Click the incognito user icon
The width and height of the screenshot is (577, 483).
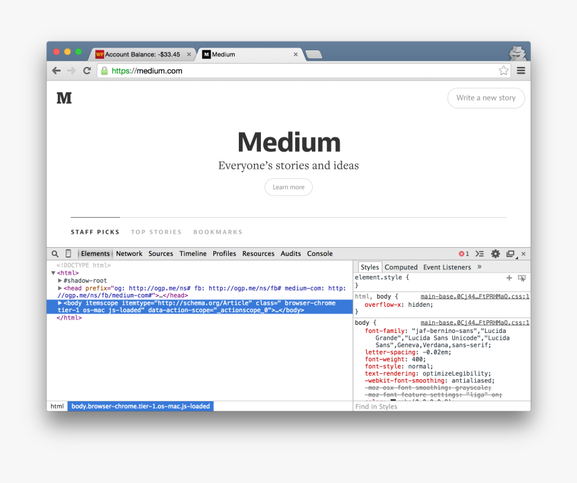517,54
